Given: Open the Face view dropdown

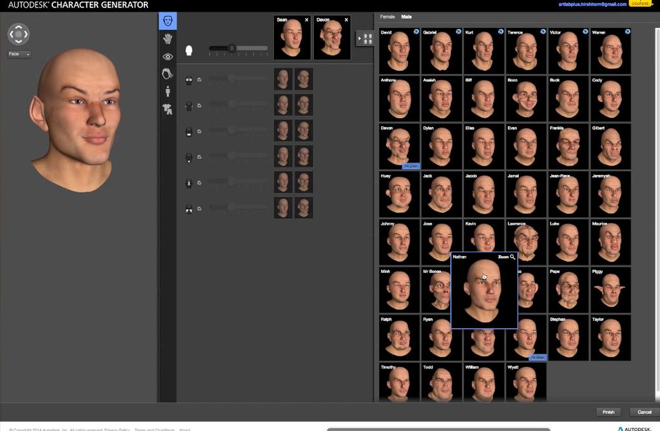Looking at the screenshot, I should pyautogui.click(x=19, y=54).
